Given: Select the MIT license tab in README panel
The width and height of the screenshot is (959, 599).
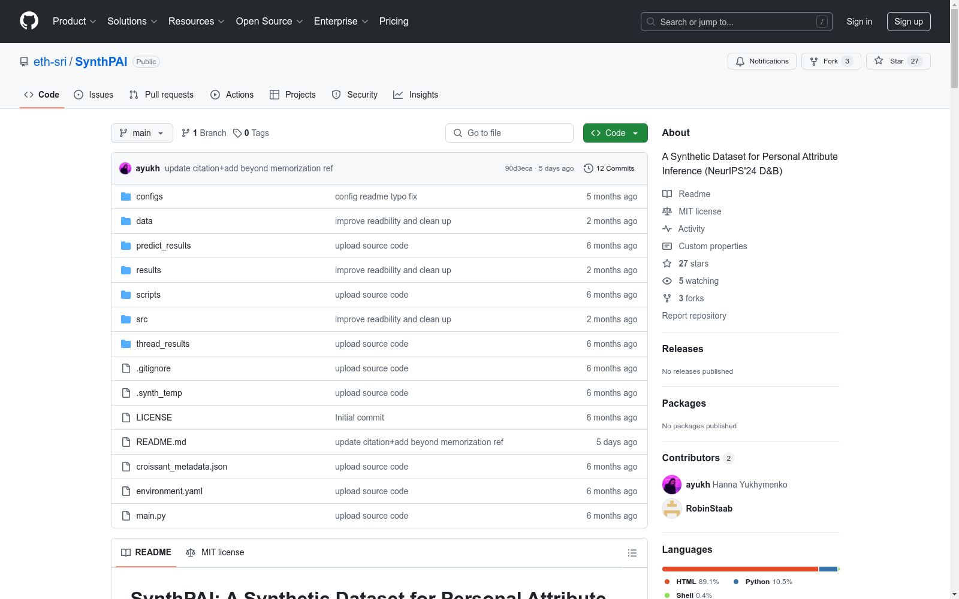Looking at the screenshot, I should (215, 552).
